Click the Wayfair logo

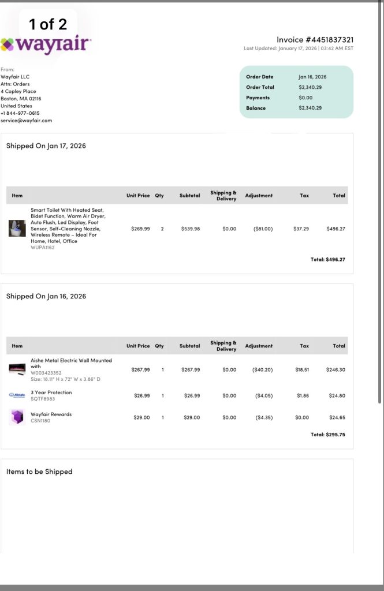(46, 44)
